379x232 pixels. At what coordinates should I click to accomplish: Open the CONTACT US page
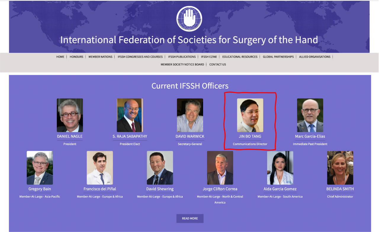pyautogui.click(x=218, y=64)
